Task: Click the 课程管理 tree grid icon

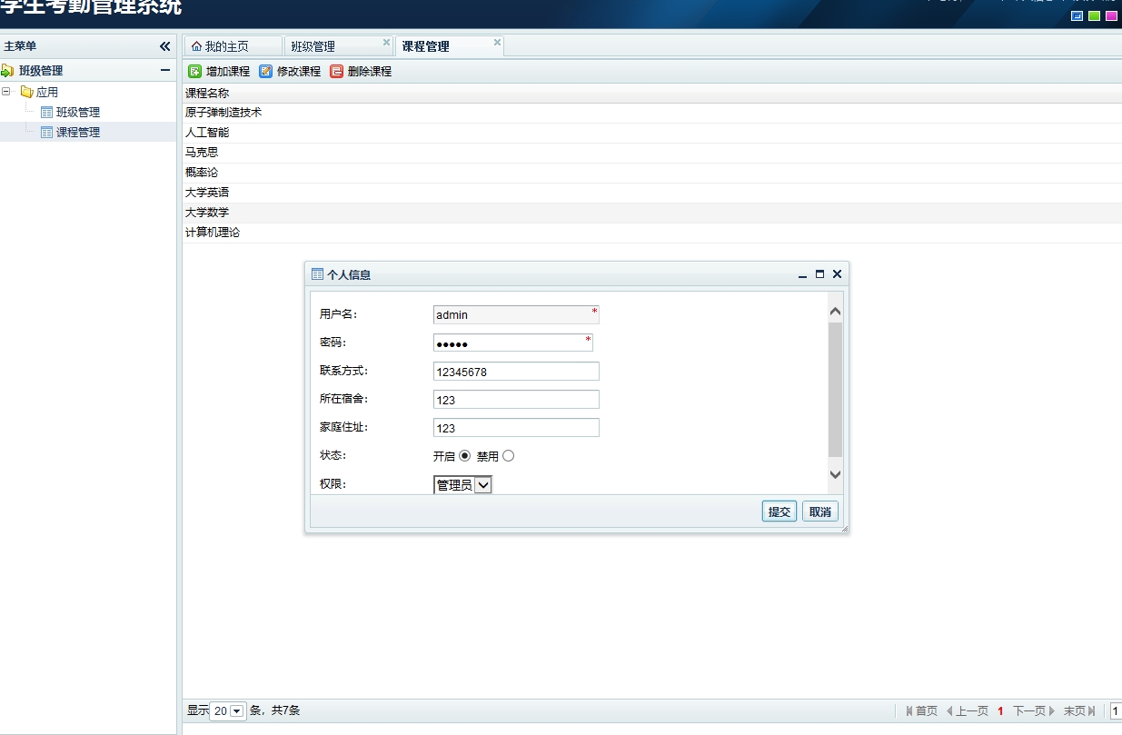Action: [x=46, y=132]
